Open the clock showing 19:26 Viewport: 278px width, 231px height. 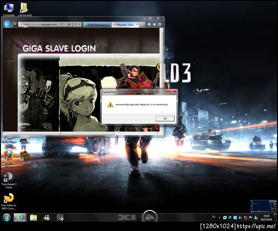point(266,218)
